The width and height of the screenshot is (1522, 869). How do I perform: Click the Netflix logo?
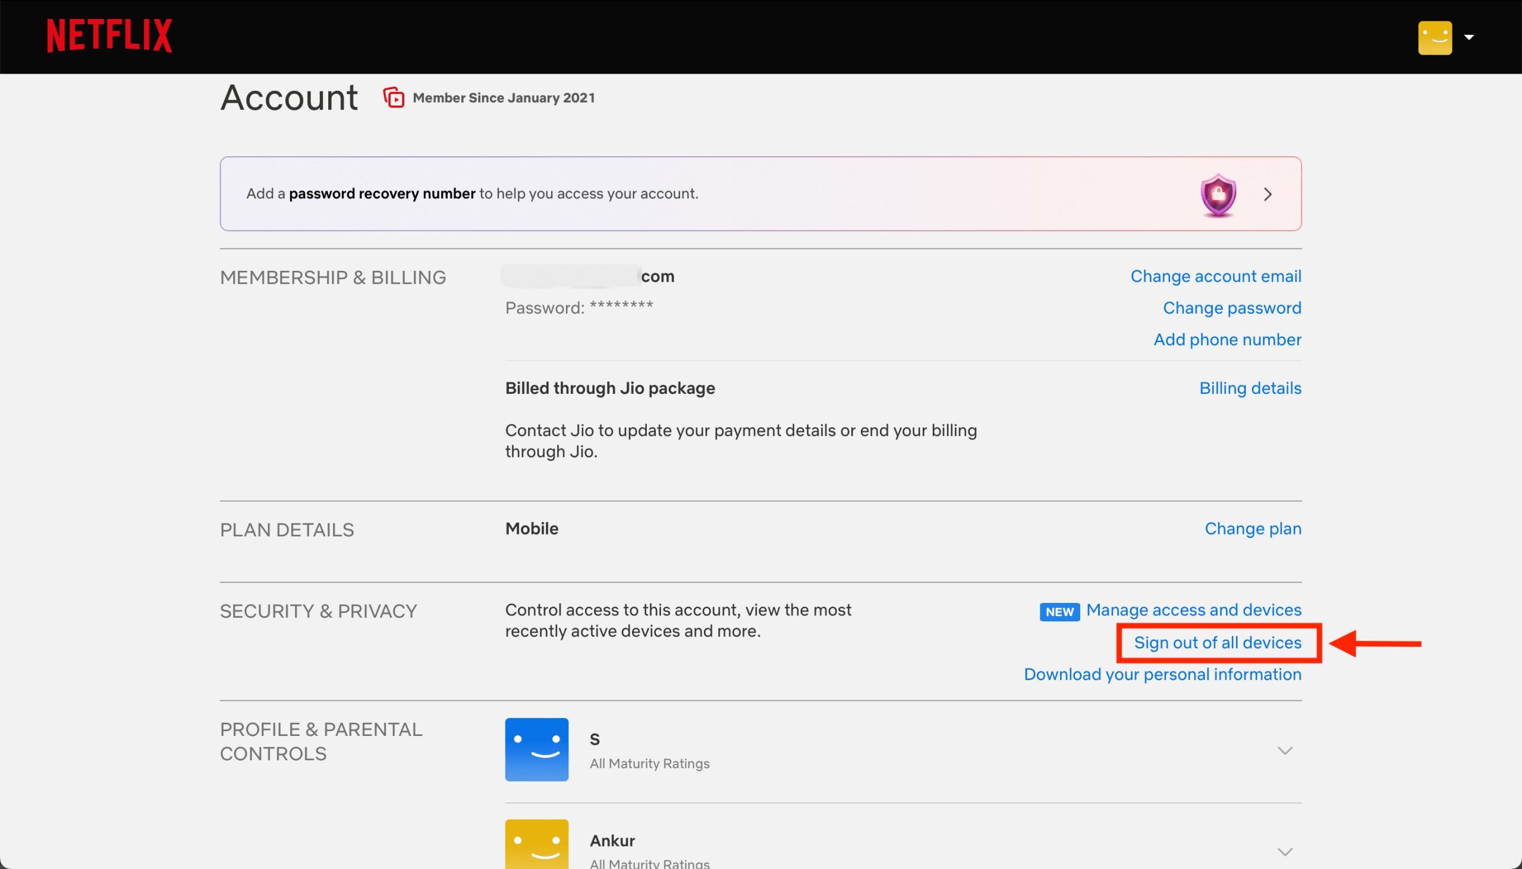(x=109, y=36)
